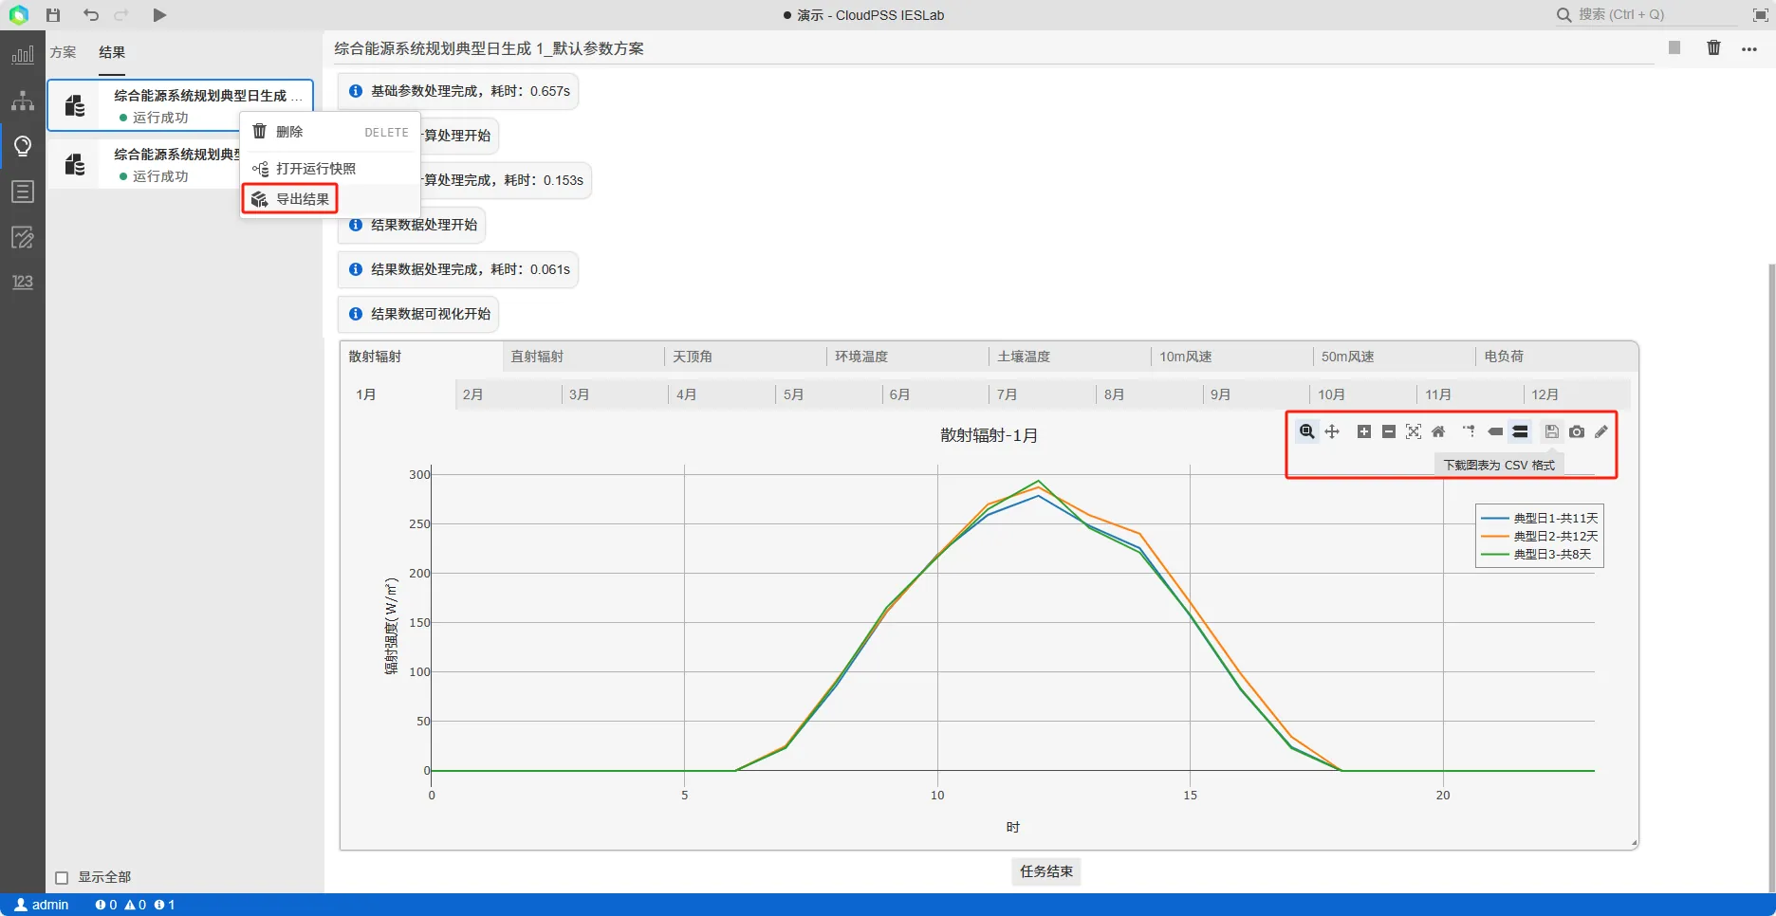
Task: Click the admin user in status bar
Action: coord(42,905)
